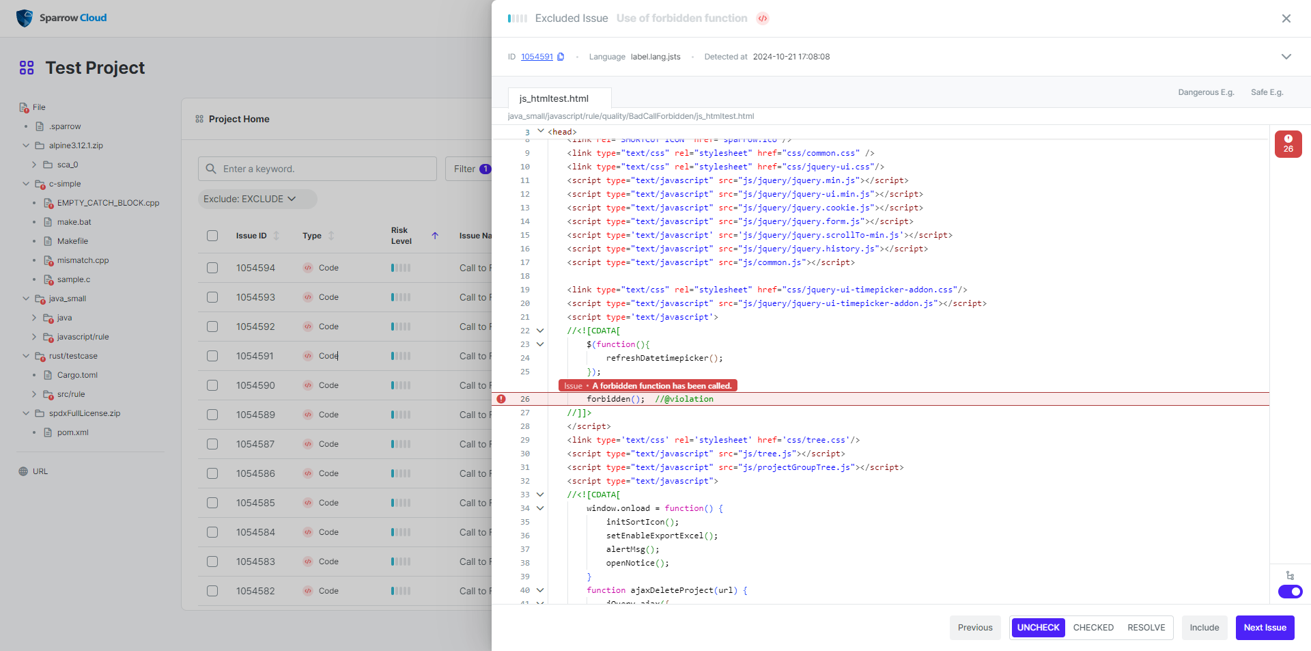Open Project Home

[x=239, y=119]
